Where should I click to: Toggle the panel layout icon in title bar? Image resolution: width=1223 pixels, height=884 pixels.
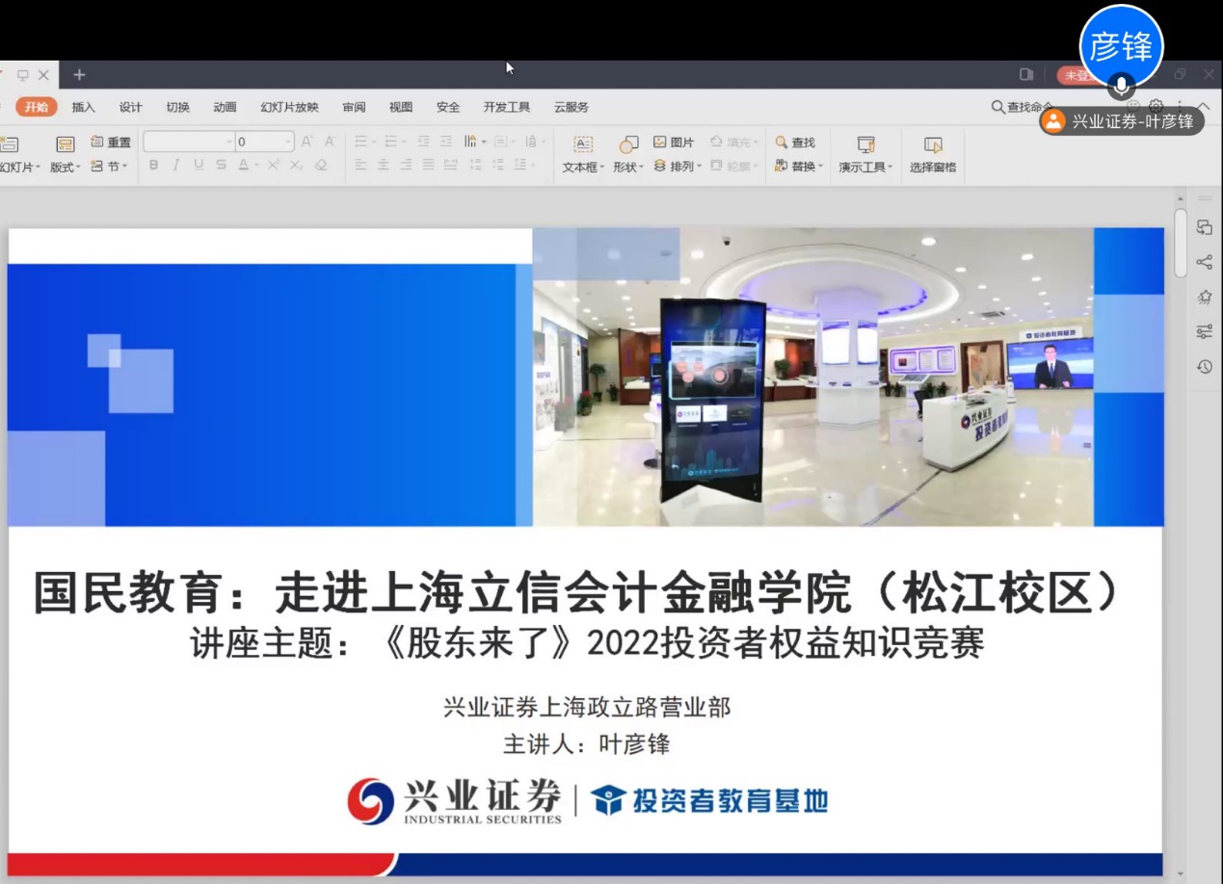(1026, 74)
